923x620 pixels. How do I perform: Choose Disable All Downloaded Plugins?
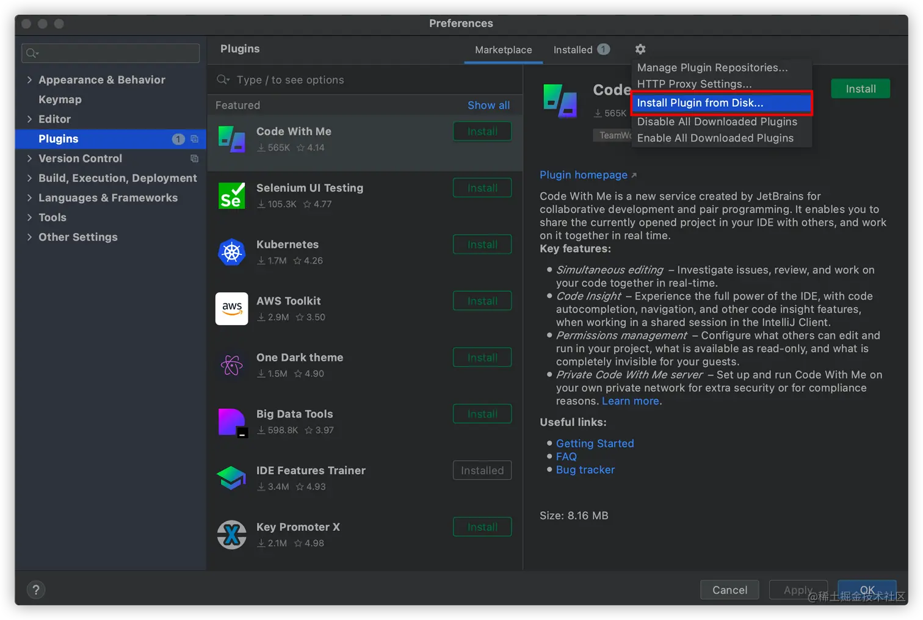[721, 121]
